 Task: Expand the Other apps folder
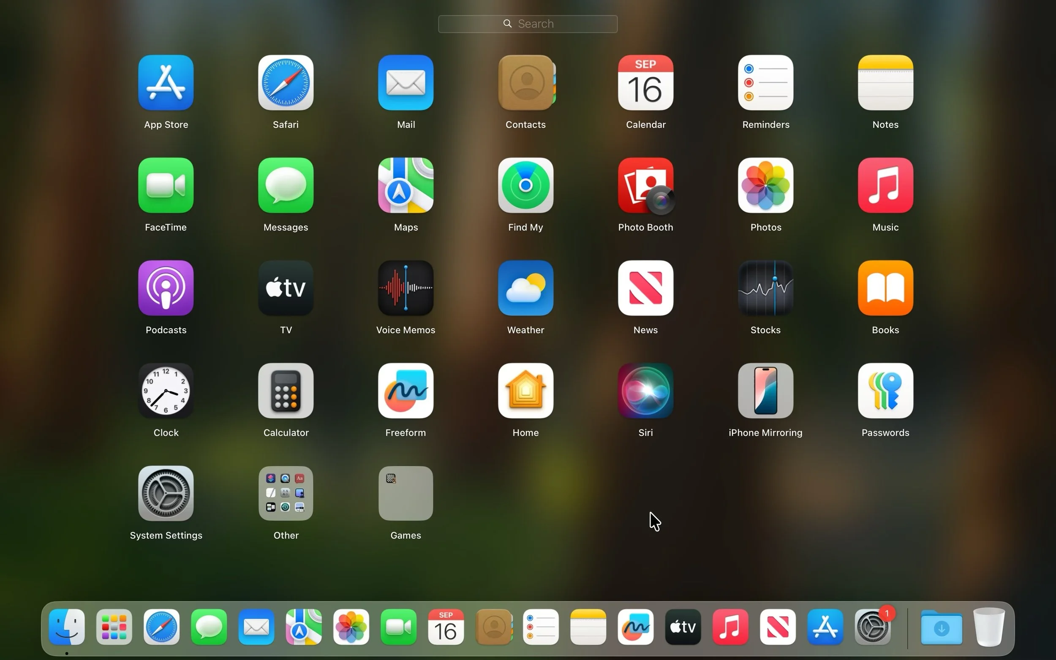(286, 493)
